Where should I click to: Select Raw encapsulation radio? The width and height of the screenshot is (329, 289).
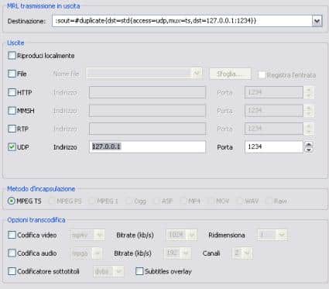point(269,201)
